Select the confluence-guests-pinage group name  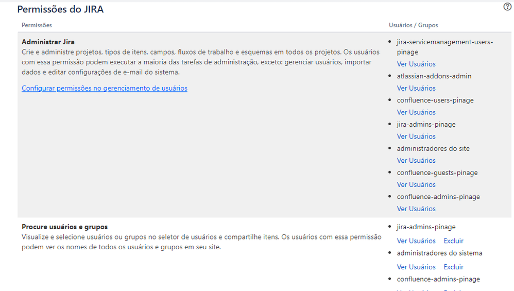(437, 173)
